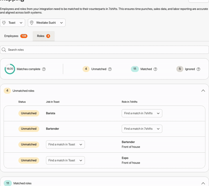The height and width of the screenshot is (186, 209).
Task: Open the Westlake Sushi location dropdown
Action: point(47,23)
